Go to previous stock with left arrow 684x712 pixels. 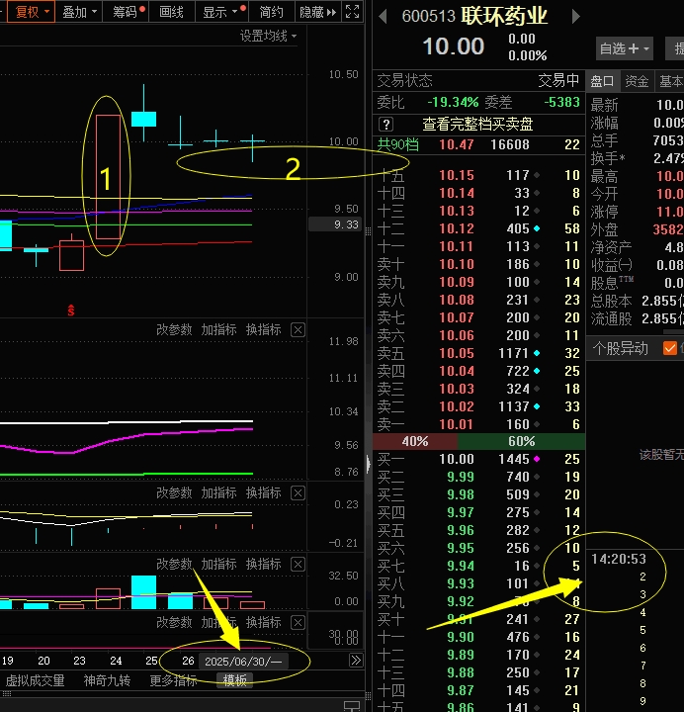click(x=383, y=17)
